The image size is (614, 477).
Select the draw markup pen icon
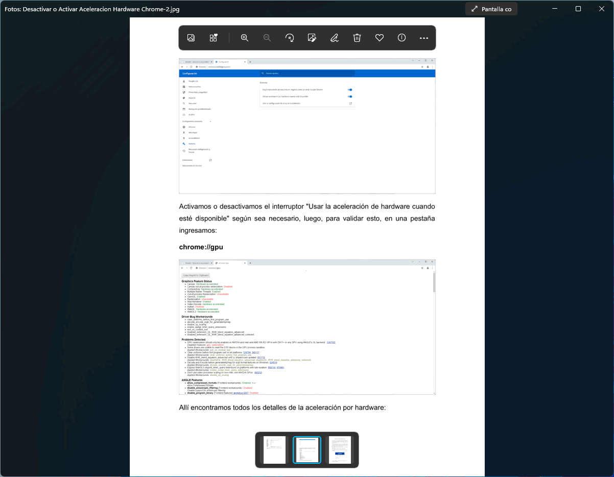[x=335, y=38]
